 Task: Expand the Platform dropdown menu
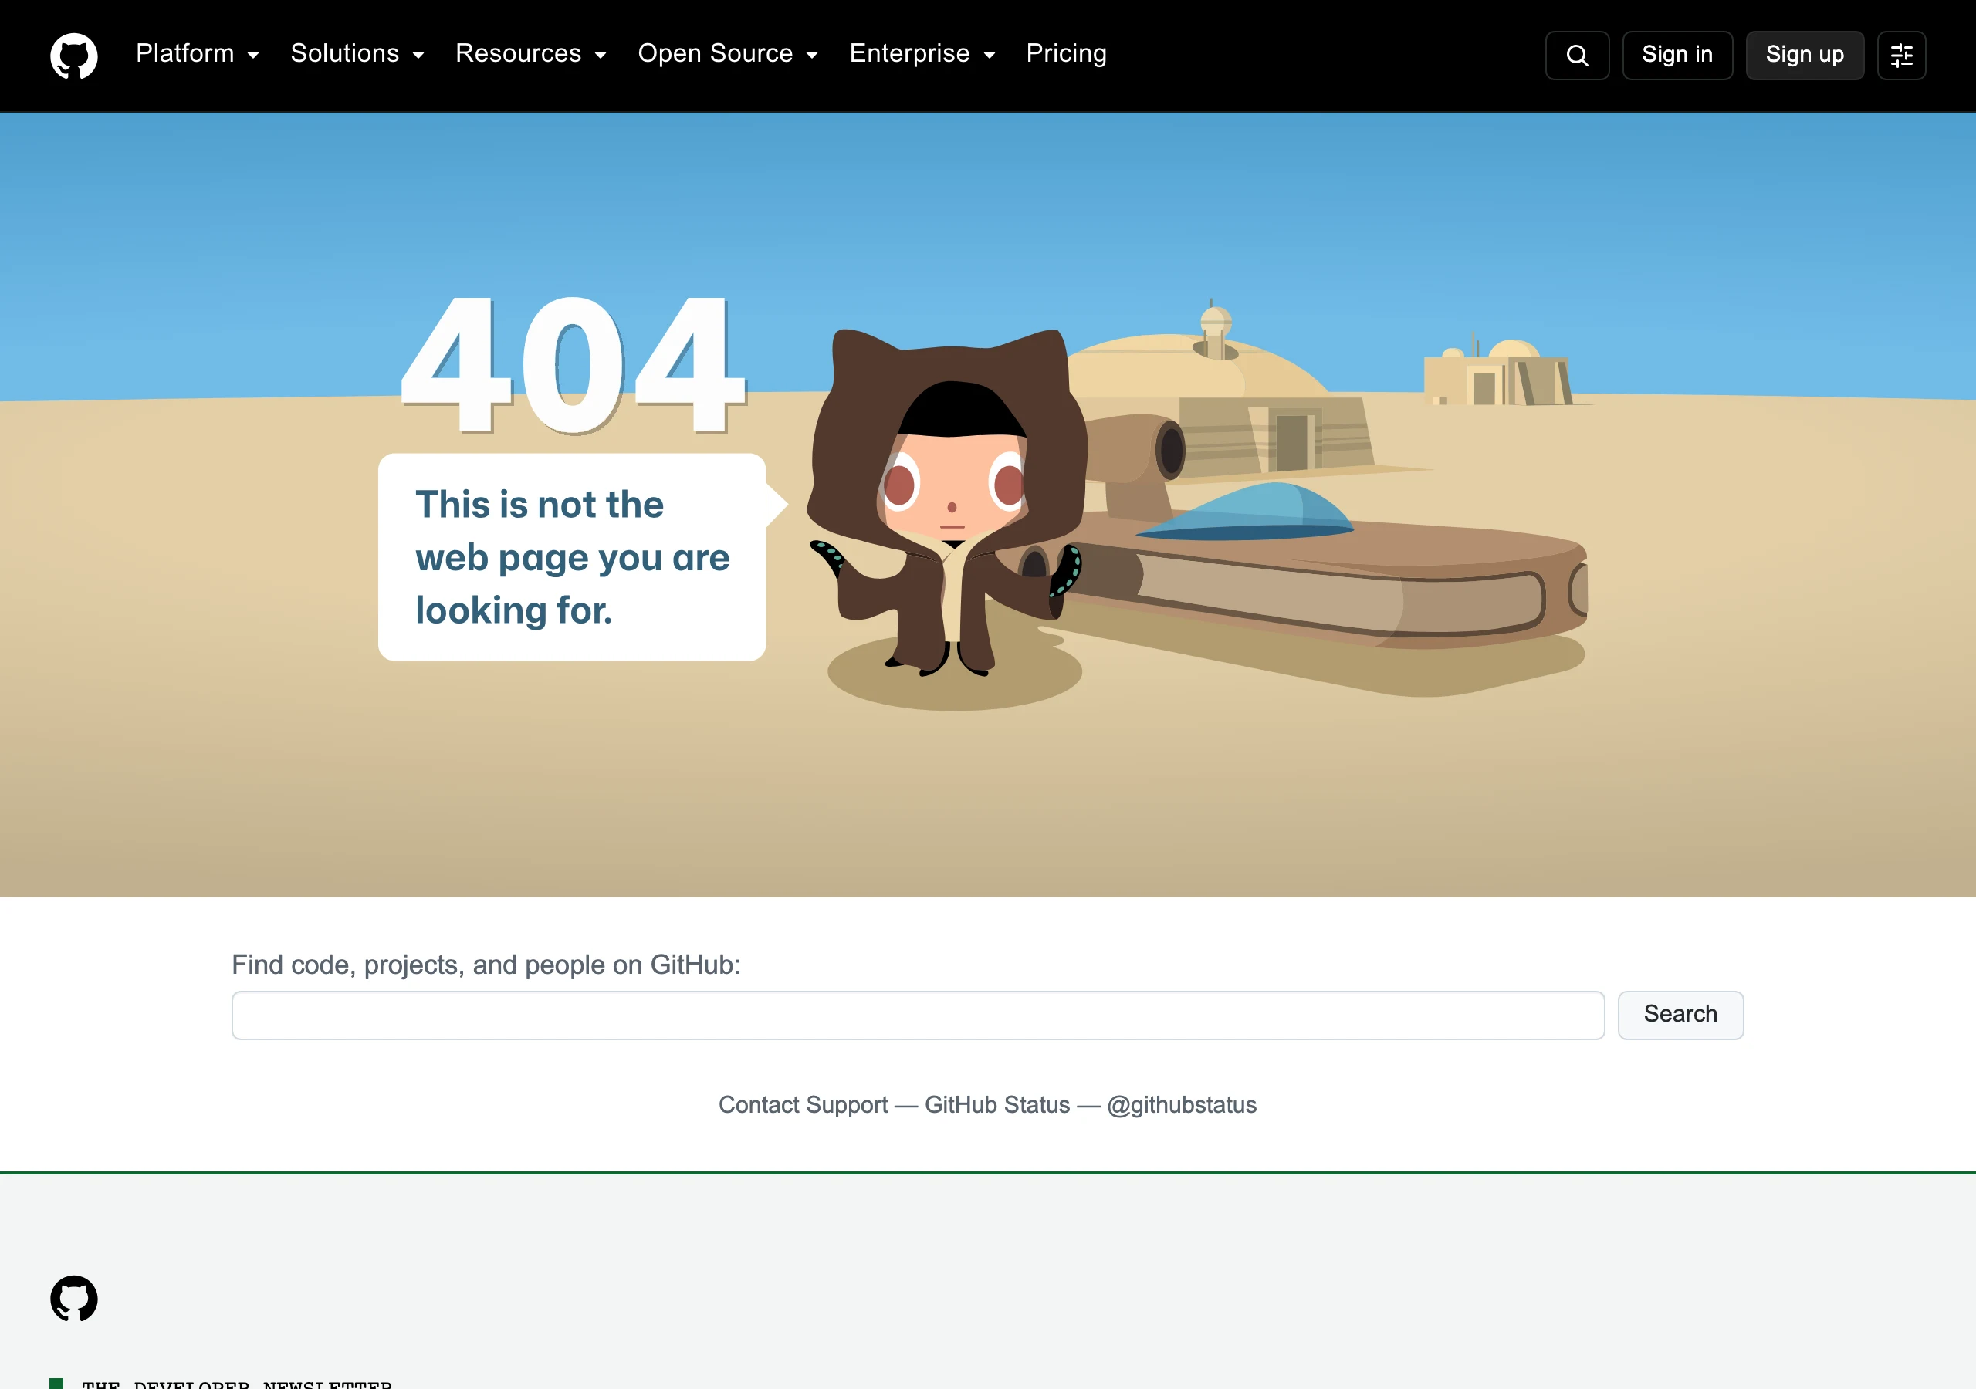tap(197, 53)
